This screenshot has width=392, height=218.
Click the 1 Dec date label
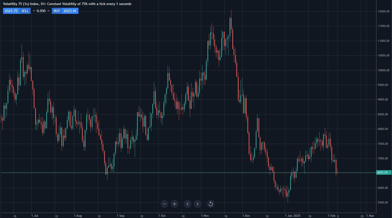(246, 216)
